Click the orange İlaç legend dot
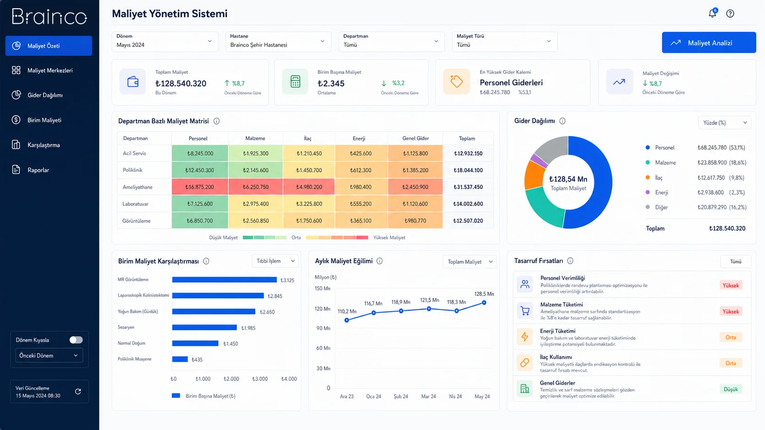Screen dimensions: 765x430 647,177
